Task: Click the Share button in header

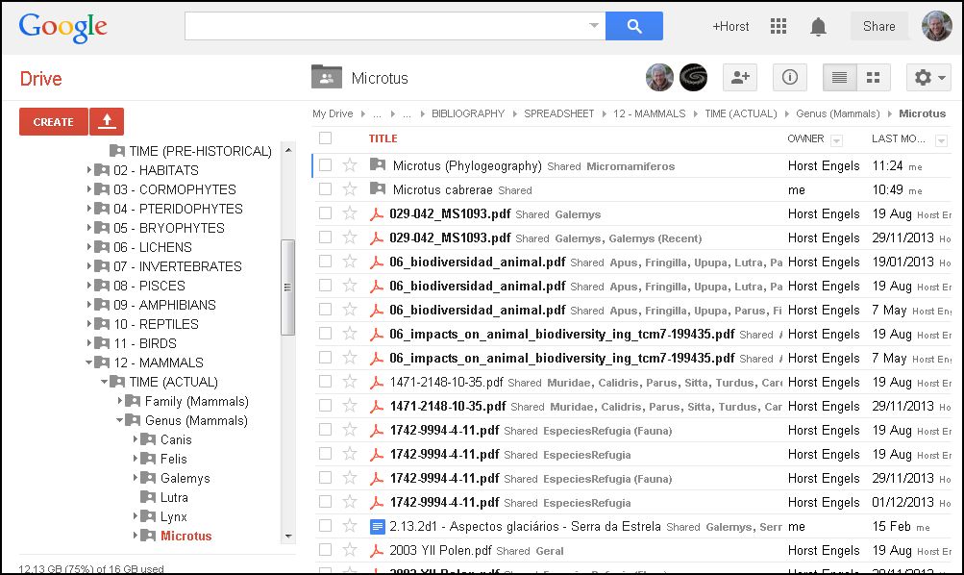Action: point(878,26)
